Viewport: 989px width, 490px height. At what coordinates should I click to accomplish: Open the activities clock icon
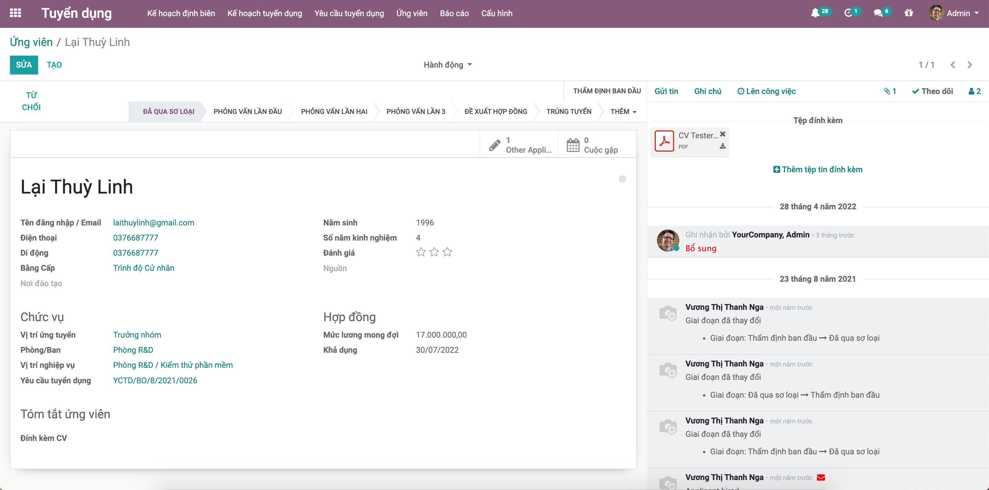point(848,13)
